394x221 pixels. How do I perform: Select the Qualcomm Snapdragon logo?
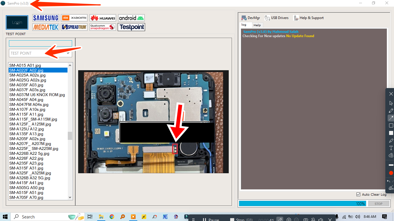pyautogui.click(x=103, y=27)
